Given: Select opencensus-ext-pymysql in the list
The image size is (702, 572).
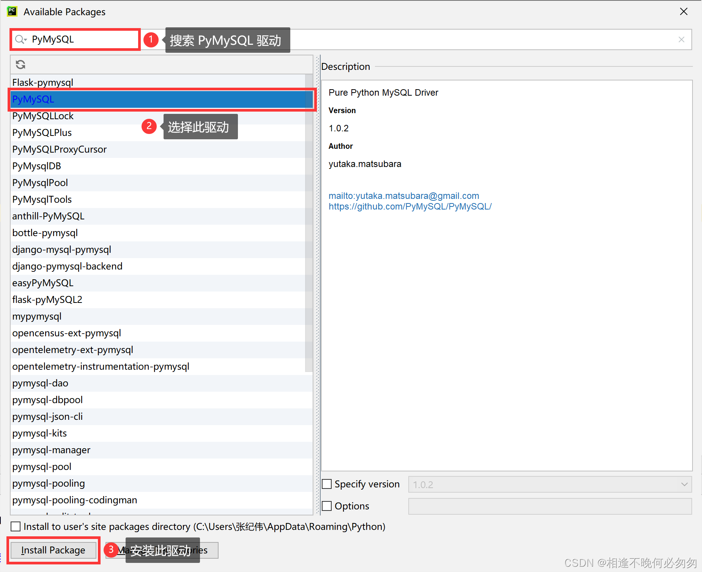Looking at the screenshot, I should click(x=158, y=333).
